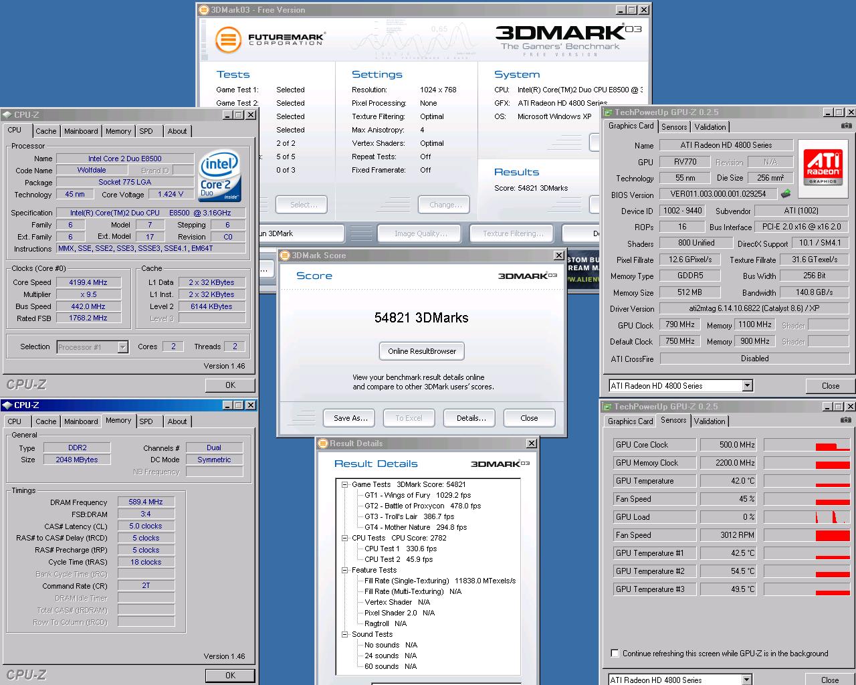This screenshot has height=685, width=856.
Task: Collapse the Sound Tests tree node
Action: click(344, 634)
